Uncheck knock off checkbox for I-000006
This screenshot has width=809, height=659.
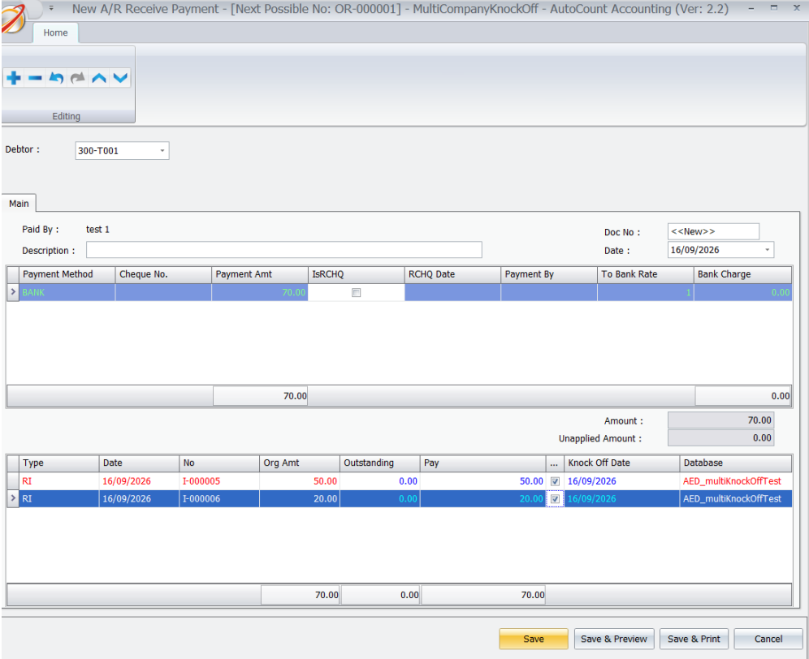(555, 498)
